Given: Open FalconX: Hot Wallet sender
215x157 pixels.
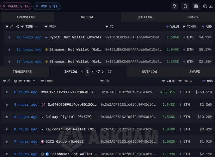Looking at the screenshot, I should pyautogui.click(x=71, y=129).
